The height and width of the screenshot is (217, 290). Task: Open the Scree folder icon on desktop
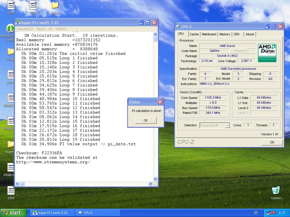(x=10, y=54)
